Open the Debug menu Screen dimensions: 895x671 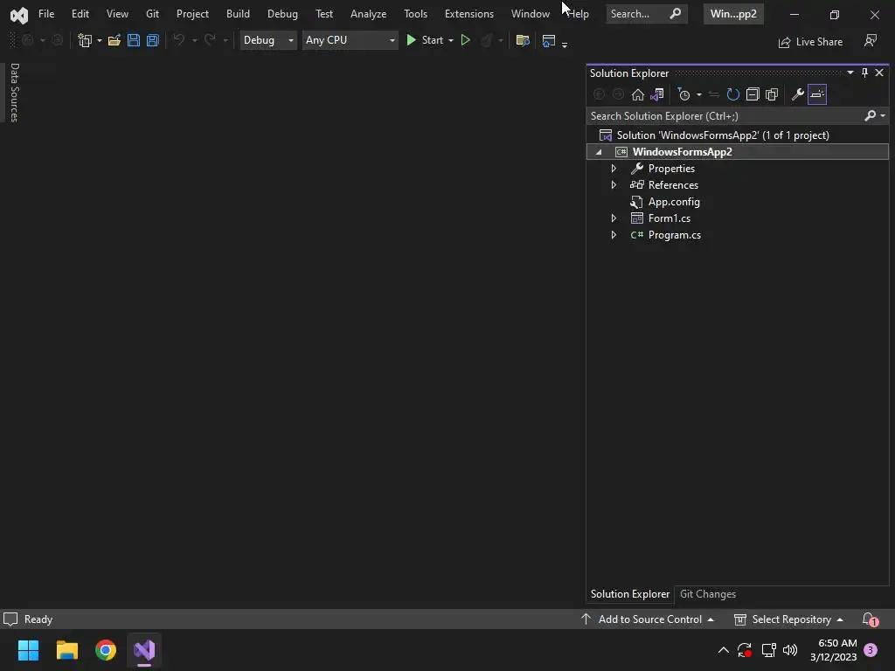click(x=282, y=14)
